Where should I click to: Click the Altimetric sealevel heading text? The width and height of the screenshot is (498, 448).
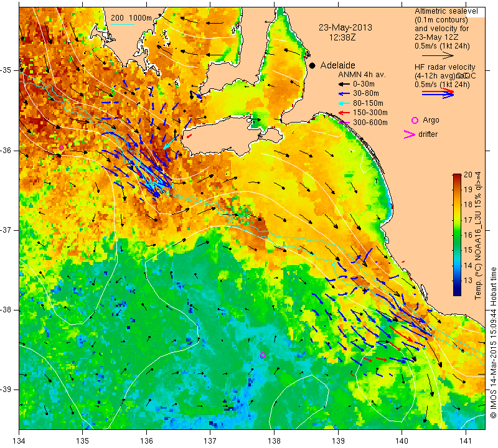point(446,11)
